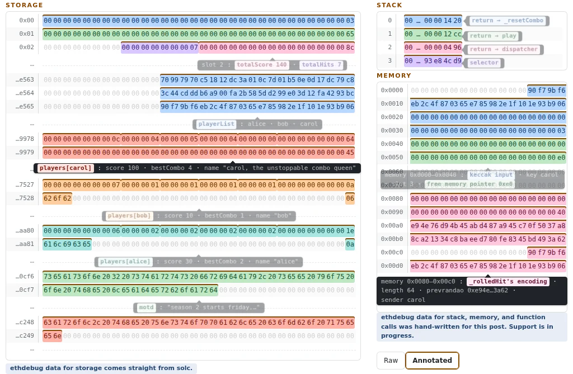Click storage slot 0x00 bytes
The image size is (573, 374).
tap(199, 21)
